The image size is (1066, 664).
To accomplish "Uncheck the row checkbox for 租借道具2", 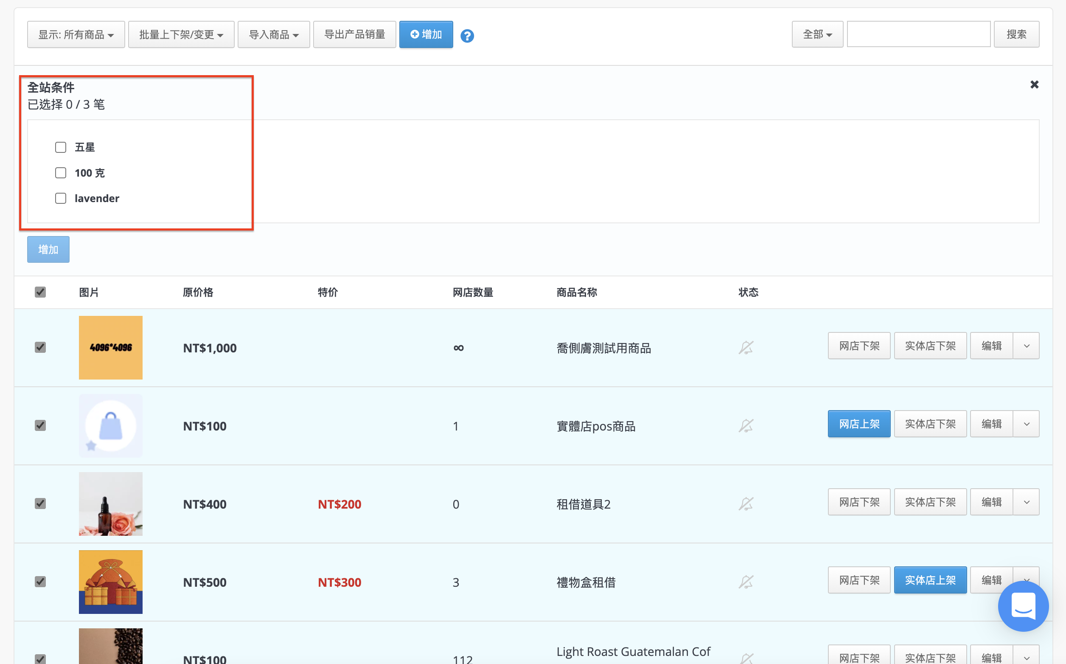I will click(x=40, y=504).
